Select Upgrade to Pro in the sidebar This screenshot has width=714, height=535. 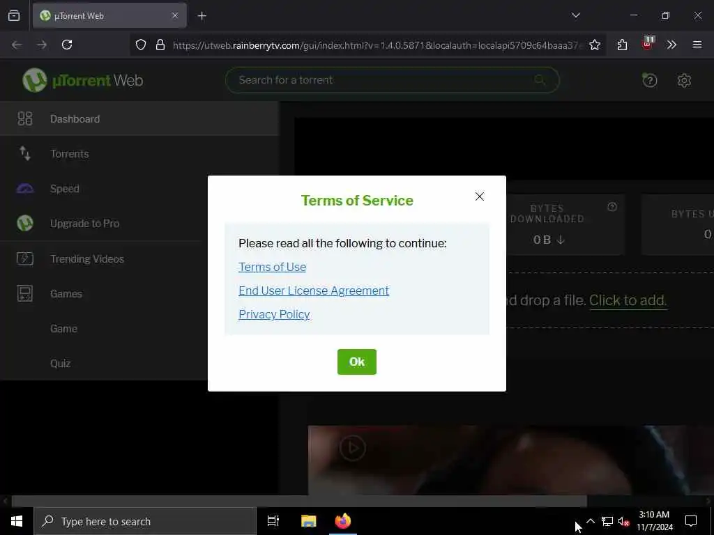104,224
